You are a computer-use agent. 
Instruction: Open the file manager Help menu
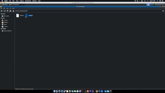coord(13,8)
